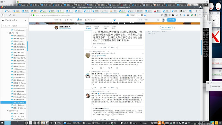Screen dimensions: 222x125
Task: Click the Twitter bird logo in the header
Action: pyautogui.click(x=114, y=20)
